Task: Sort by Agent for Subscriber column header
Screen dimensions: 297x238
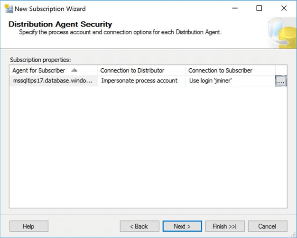Action: [x=39, y=71]
